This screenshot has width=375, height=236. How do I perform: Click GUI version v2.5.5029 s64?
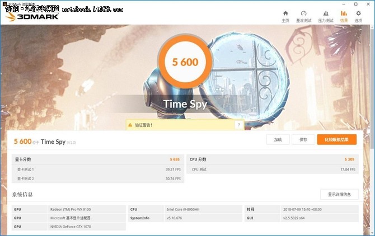[x=294, y=218]
